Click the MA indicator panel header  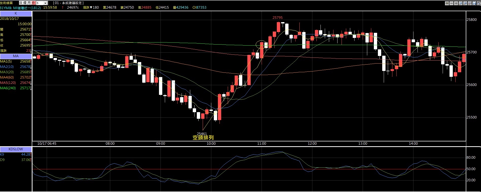16,56
